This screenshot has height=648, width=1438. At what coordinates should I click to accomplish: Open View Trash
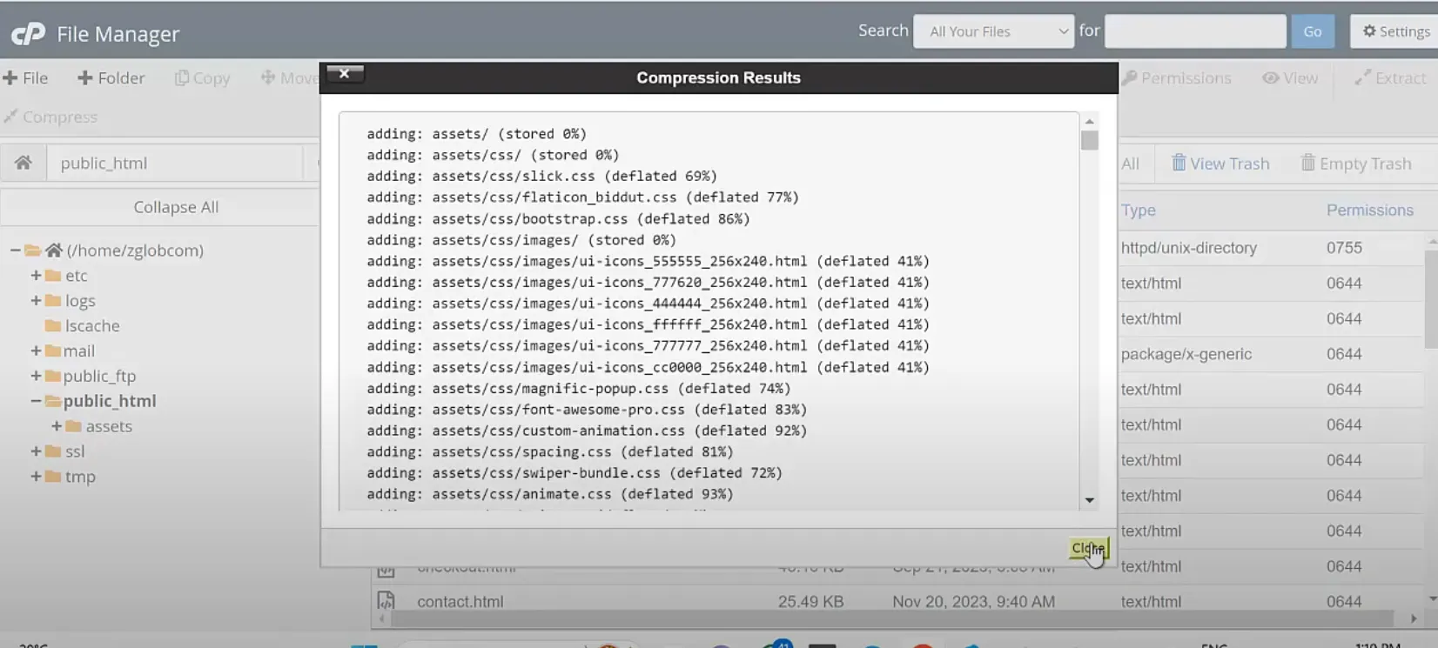pyautogui.click(x=1220, y=164)
